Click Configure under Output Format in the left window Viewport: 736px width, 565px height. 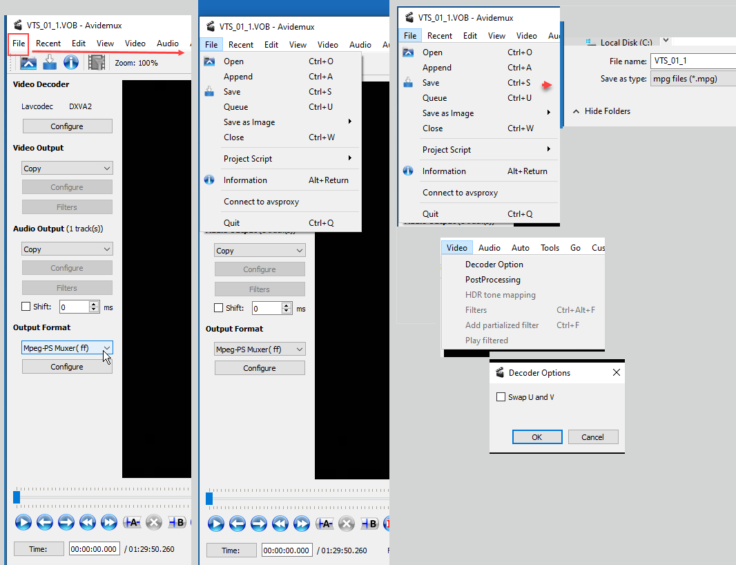coord(67,367)
